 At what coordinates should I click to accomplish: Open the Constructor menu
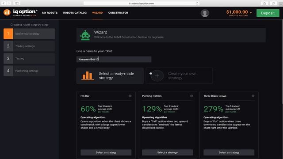pyautogui.click(x=118, y=13)
